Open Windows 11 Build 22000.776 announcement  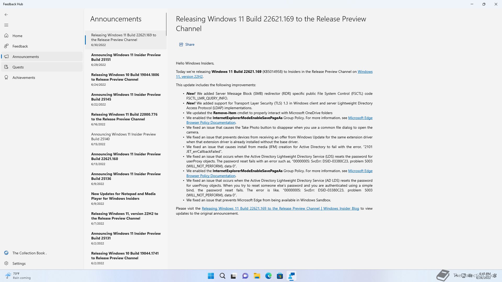[x=126, y=119]
